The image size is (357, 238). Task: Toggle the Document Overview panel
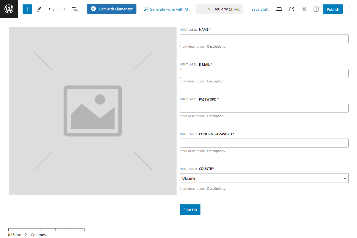tap(75, 9)
